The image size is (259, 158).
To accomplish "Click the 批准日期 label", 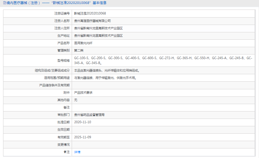I will pyautogui.click(x=63, y=122).
